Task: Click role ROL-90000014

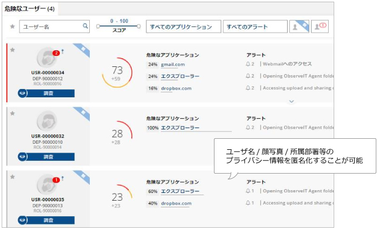Action: click(x=48, y=147)
